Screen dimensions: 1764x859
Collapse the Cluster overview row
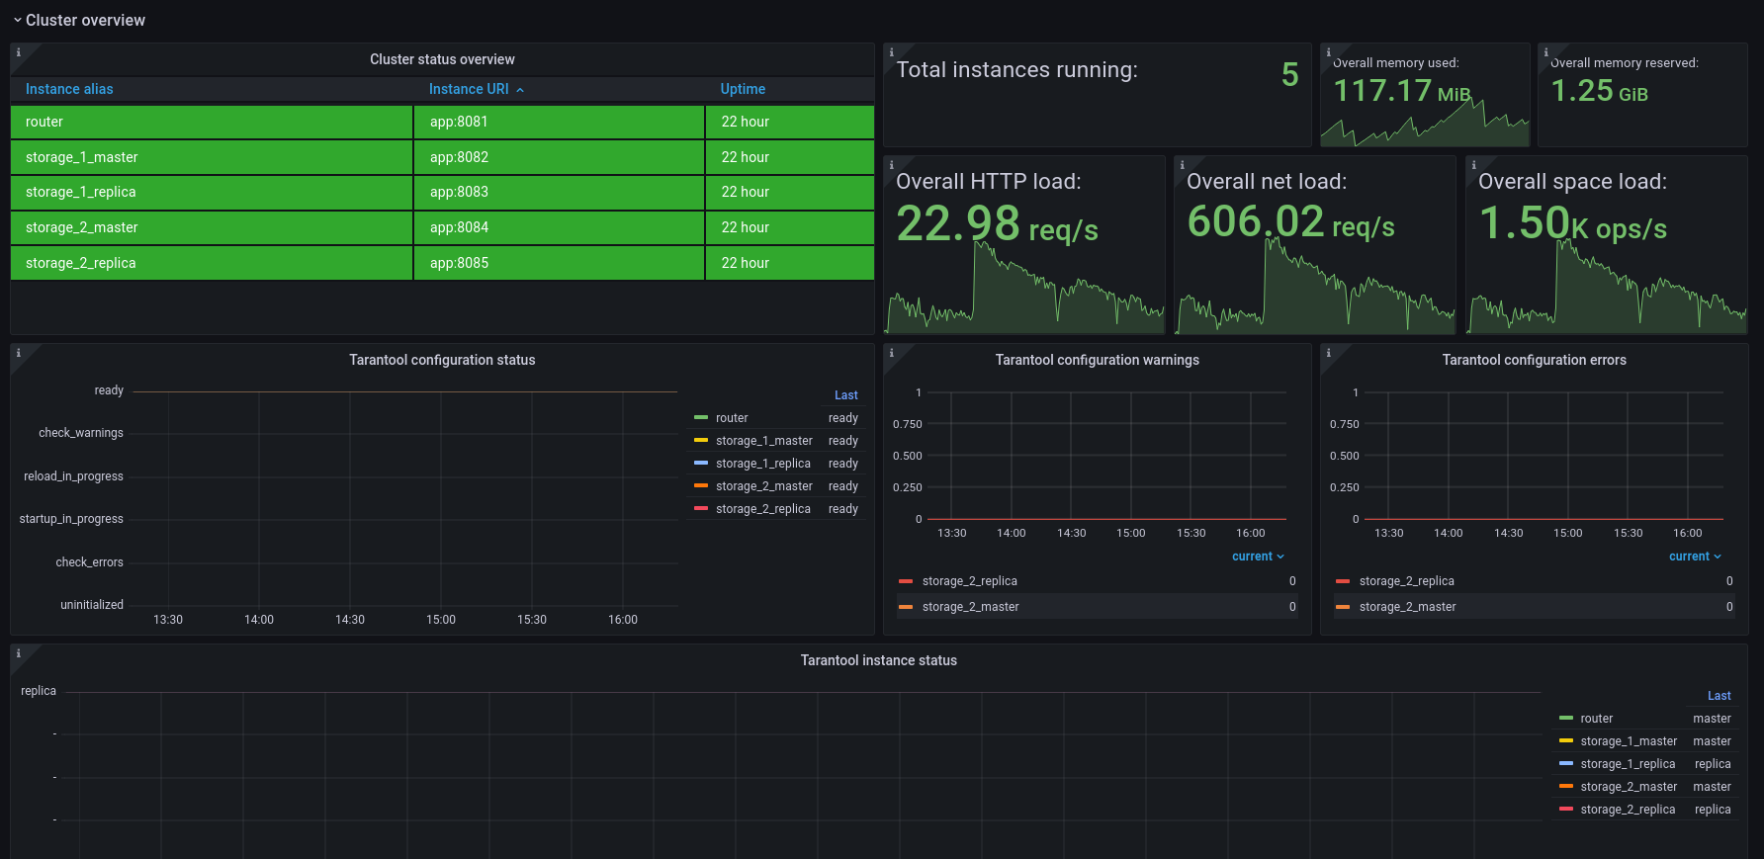[79, 20]
